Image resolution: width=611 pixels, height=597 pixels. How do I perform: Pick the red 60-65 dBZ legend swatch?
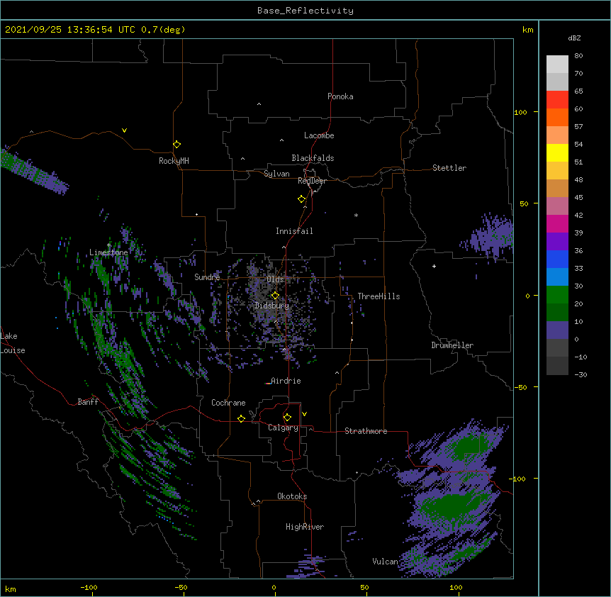557,100
